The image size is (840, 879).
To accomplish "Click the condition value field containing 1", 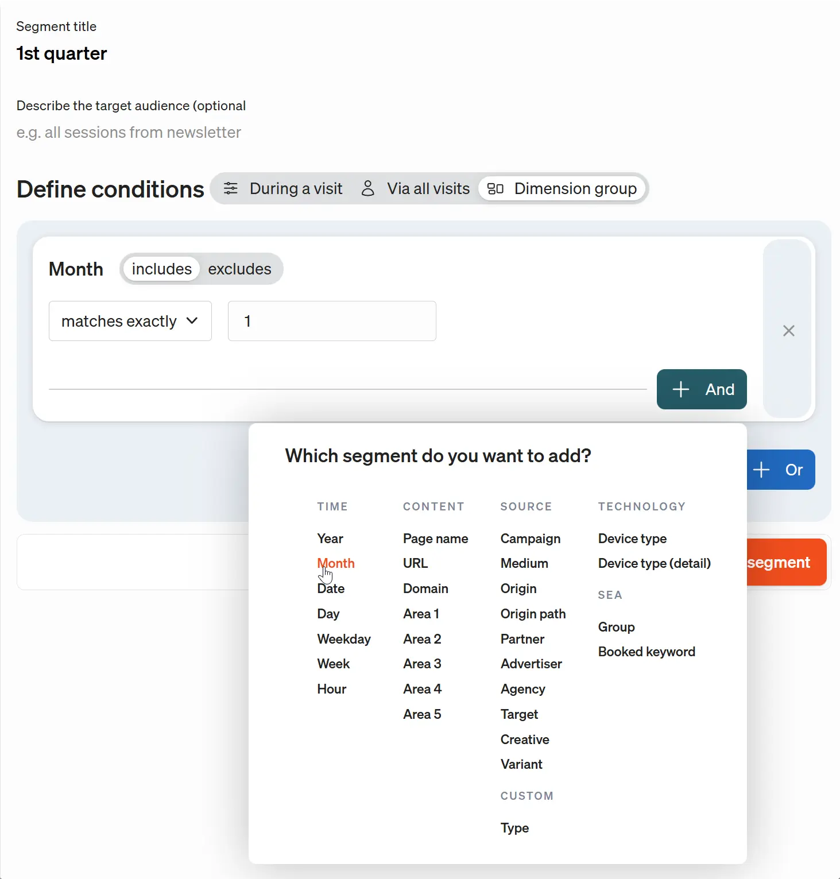I will [332, 321].
